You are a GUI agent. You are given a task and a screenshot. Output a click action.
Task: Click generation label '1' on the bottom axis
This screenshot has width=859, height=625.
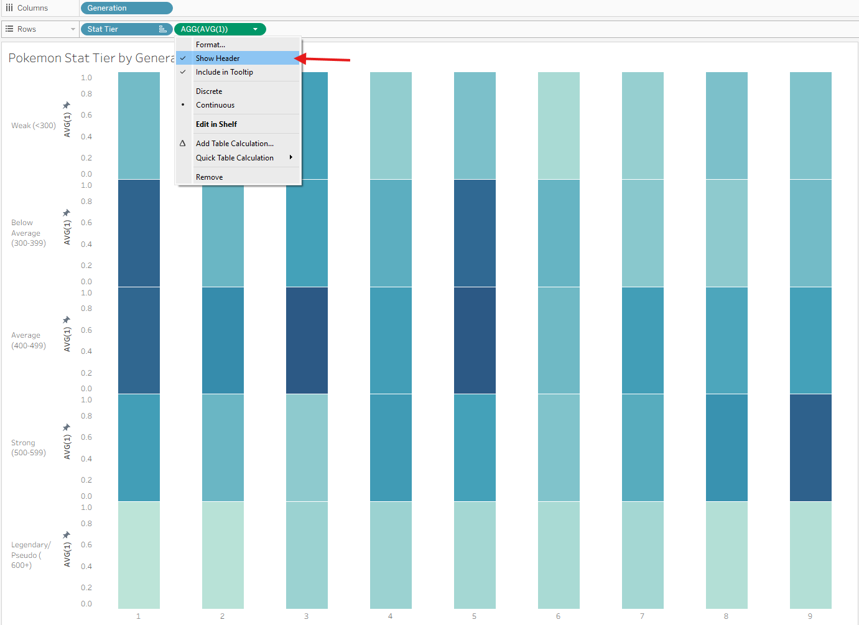(x=139, y=616)
